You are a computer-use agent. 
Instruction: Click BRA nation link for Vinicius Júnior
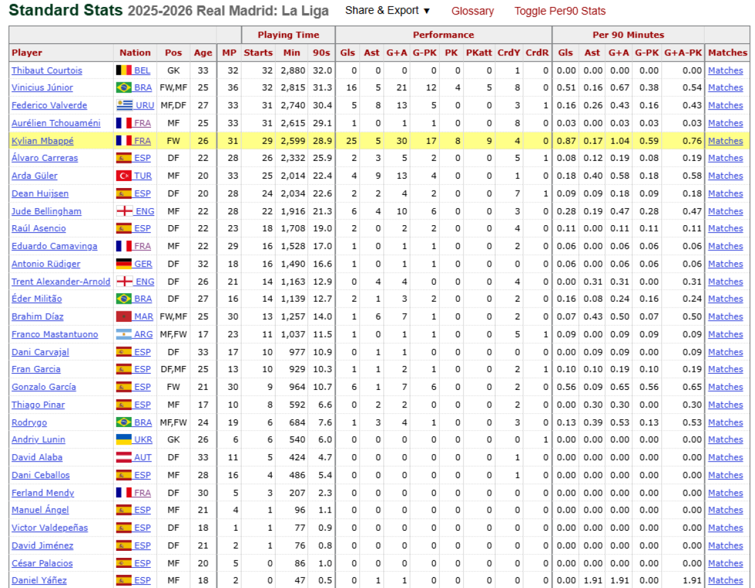pos(143,87)
